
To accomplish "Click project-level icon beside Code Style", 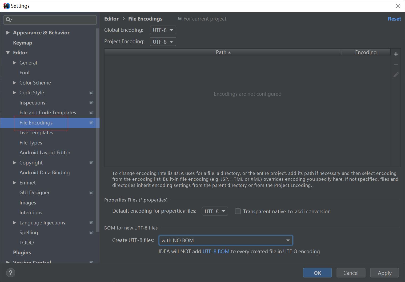I will click(91, 92).
